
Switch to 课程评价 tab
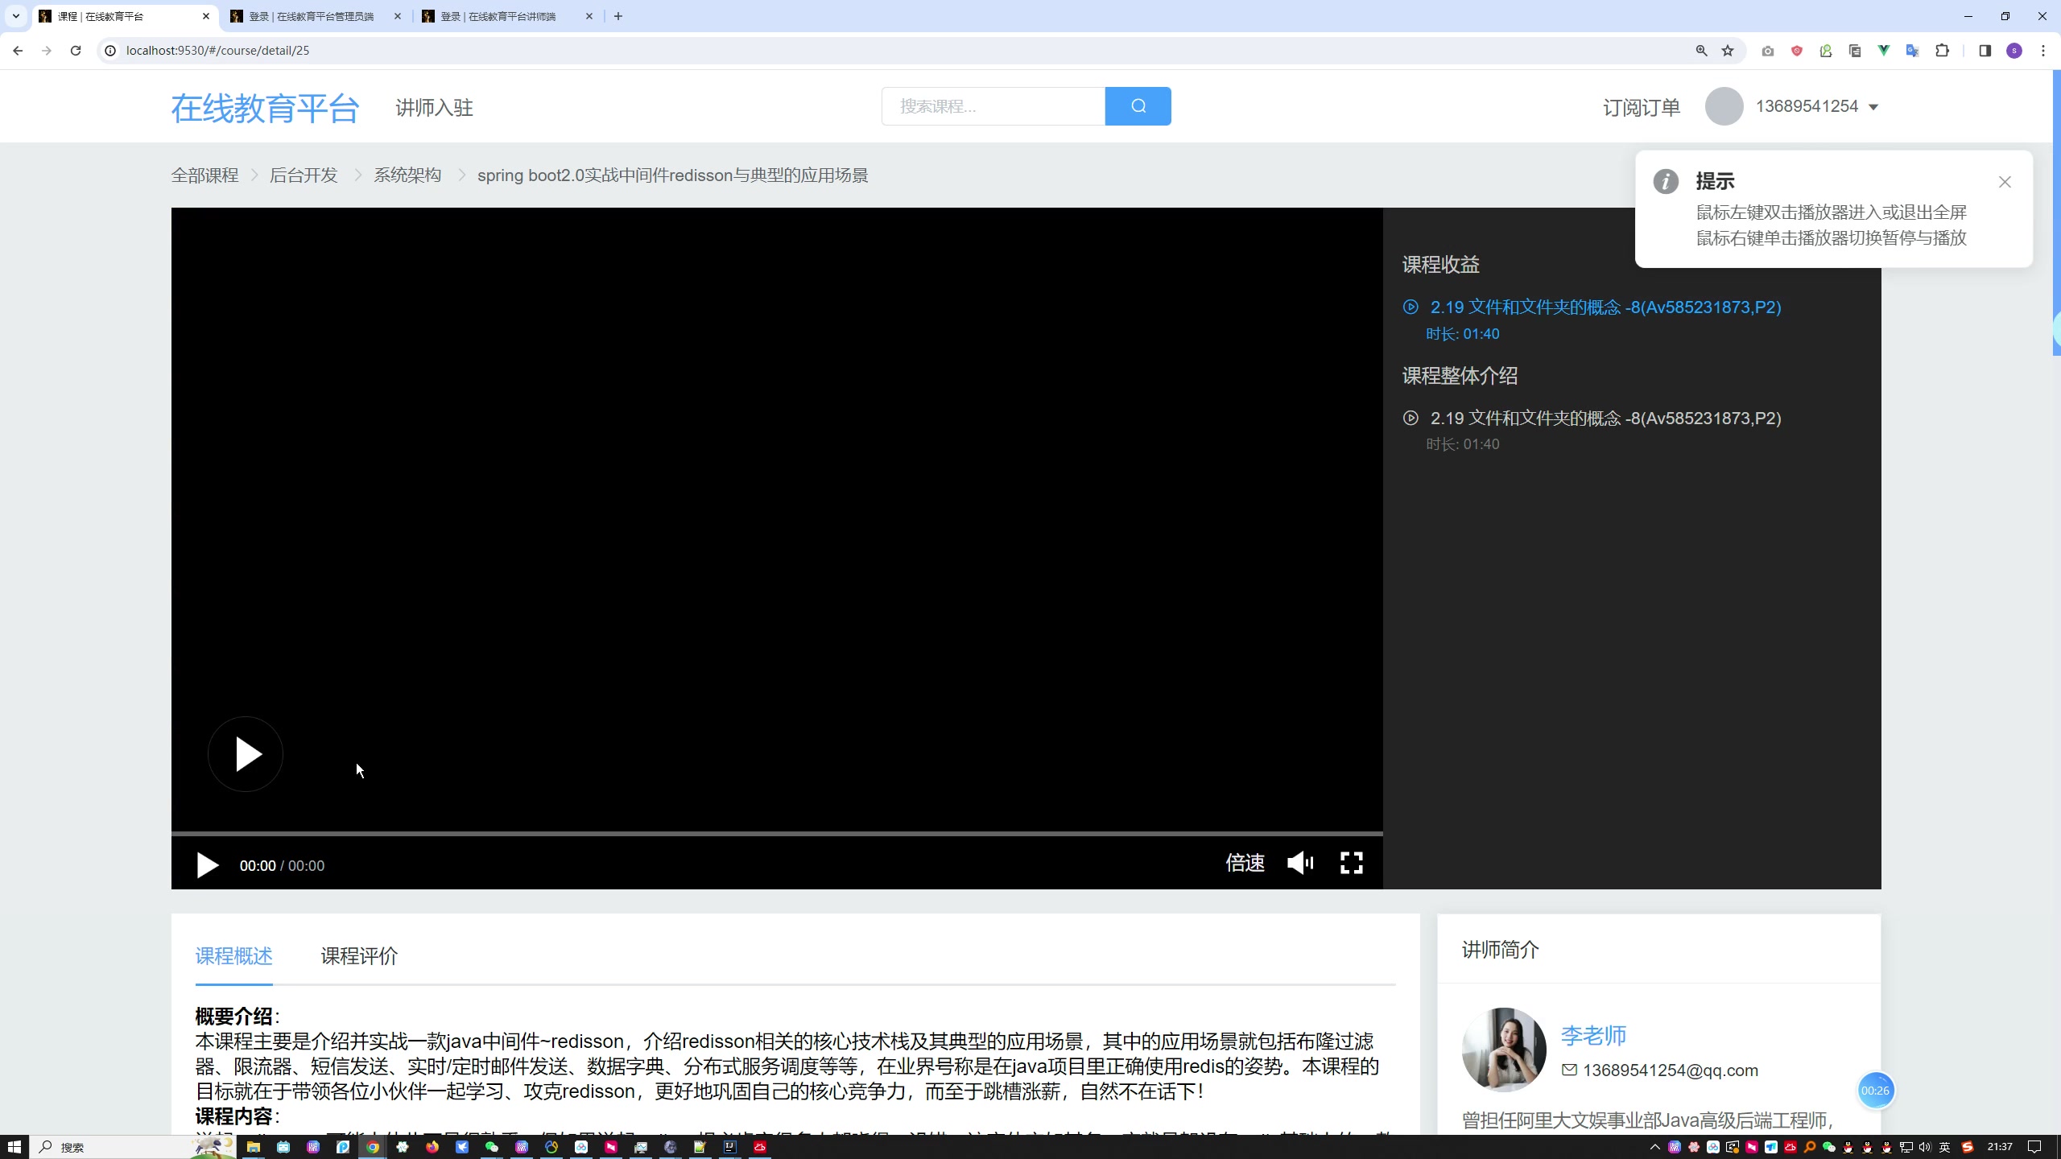click(x=359, y=956)
